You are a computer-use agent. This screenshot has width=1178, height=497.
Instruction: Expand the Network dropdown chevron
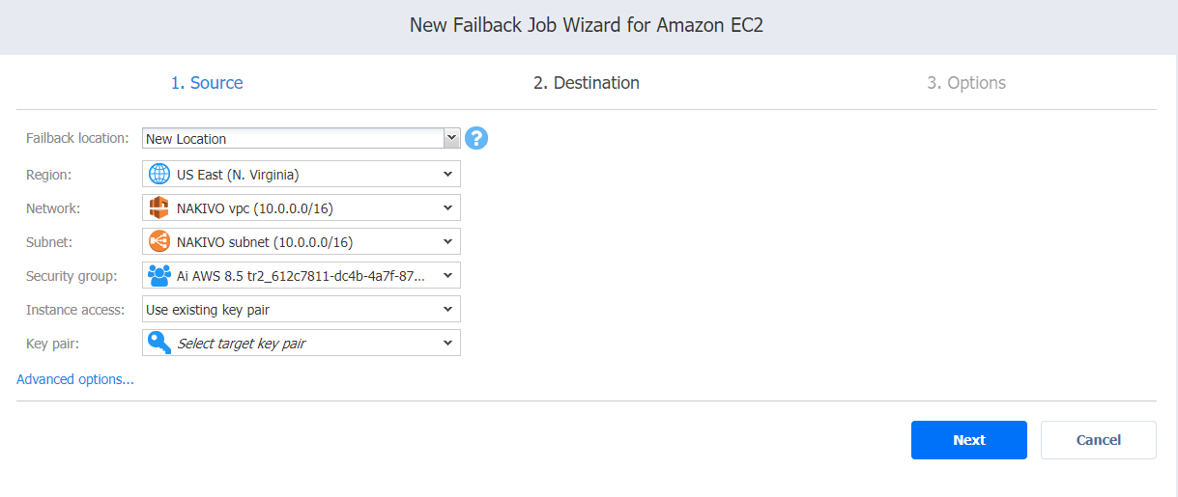[447, 207]
